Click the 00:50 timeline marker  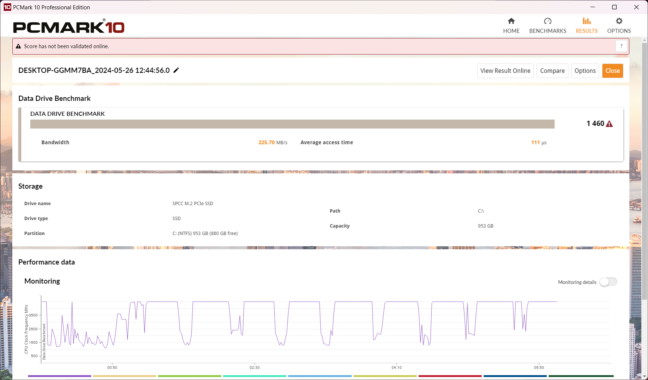[x=112, y=368]
